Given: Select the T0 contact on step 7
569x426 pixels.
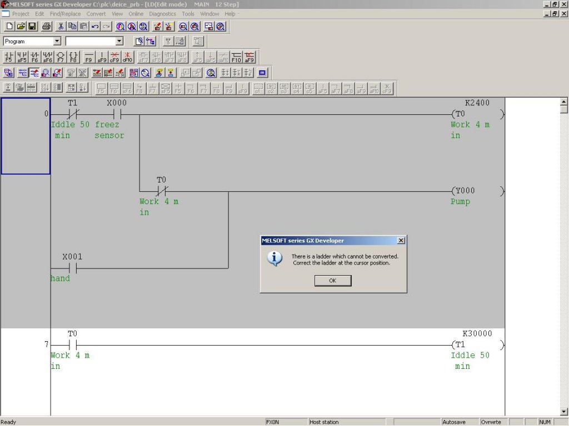Looking at the screenshot, I should (73, 345).
